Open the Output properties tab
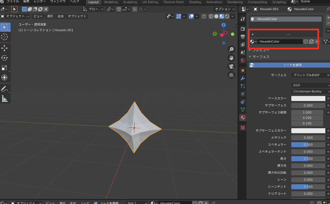330x204 pixels. (x=243, y=37)
